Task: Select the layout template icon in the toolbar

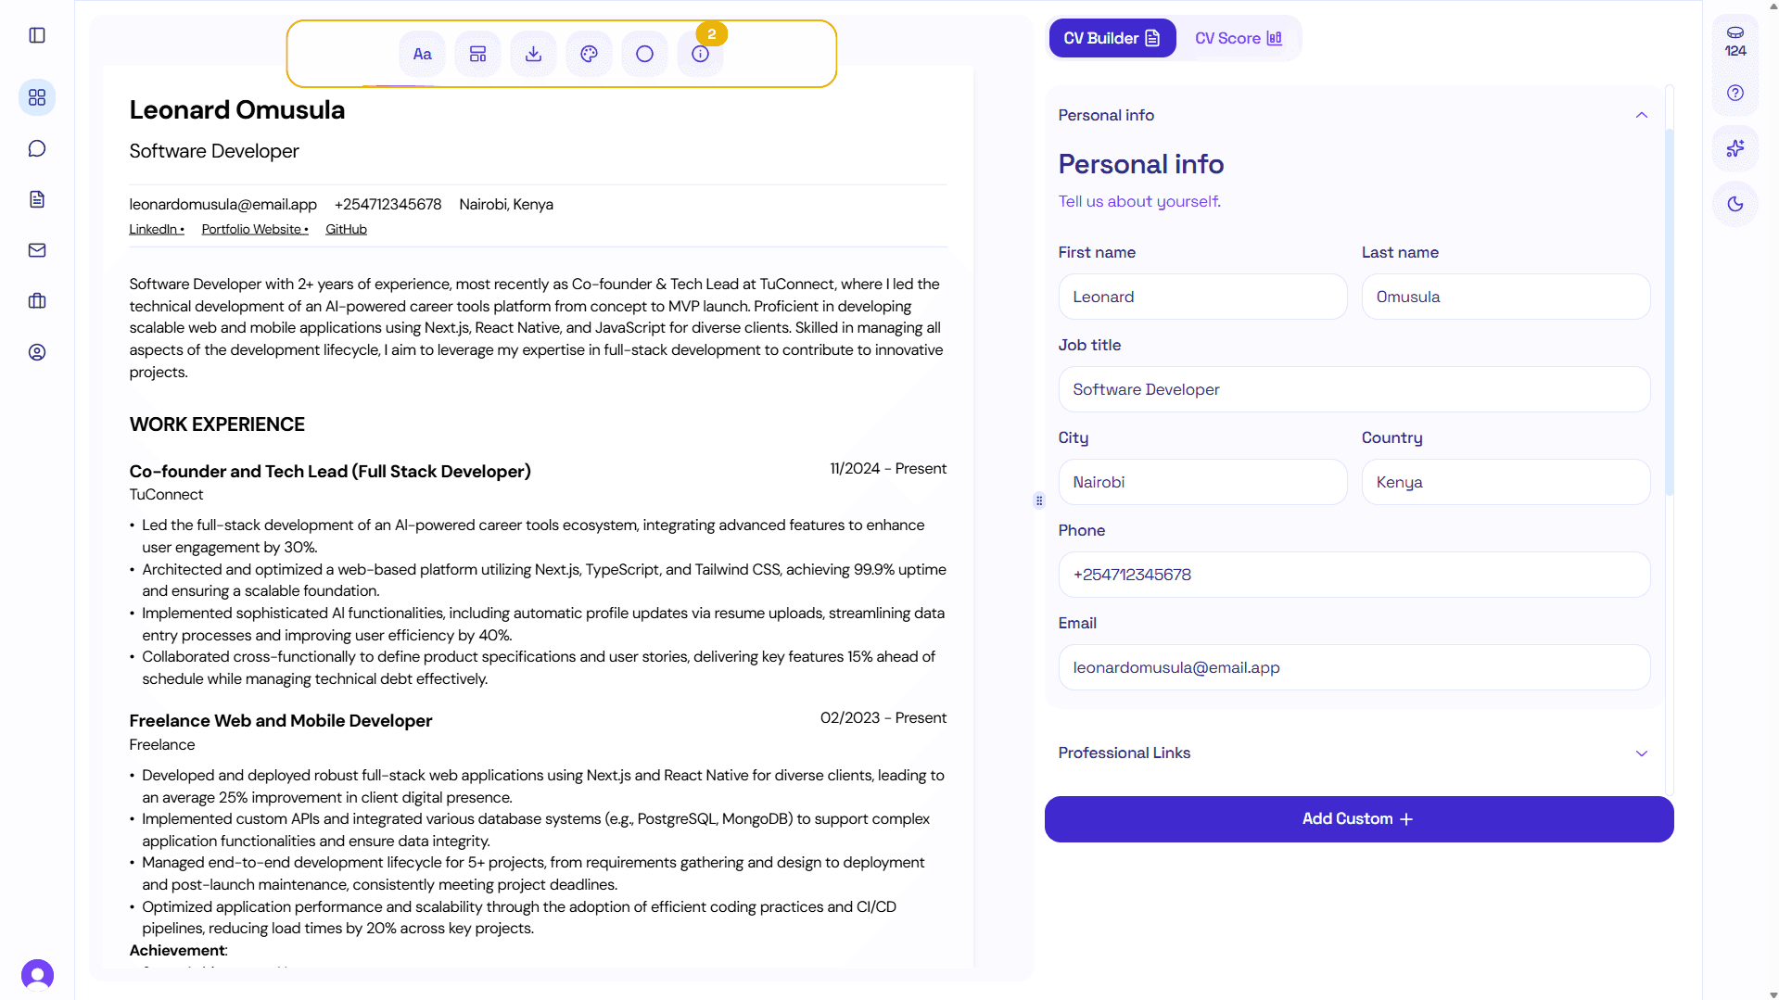Action: pyautogui.click(x=477, y=53)
